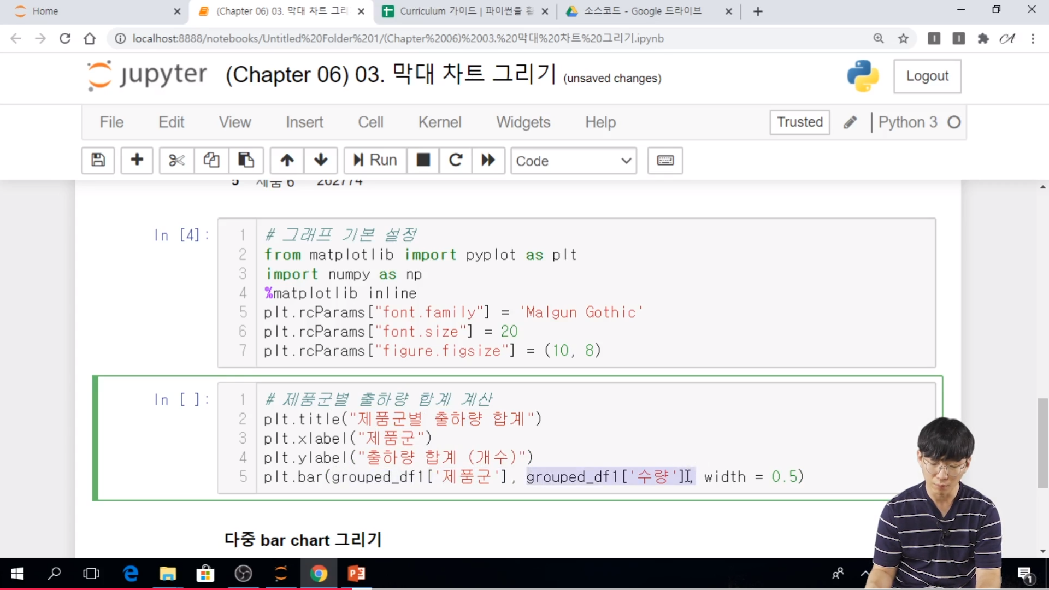
Task: Restart kernel with the circular arrow icon
Action: click(x=456, y=160)
